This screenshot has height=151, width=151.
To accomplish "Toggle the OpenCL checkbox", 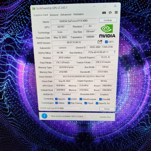I will [56, 99].
